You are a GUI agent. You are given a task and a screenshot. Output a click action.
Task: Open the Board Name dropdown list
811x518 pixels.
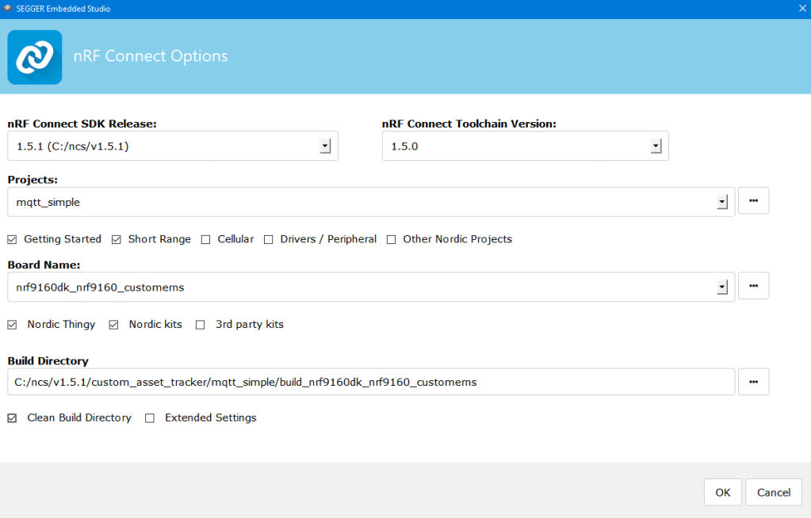coord(721,288)
